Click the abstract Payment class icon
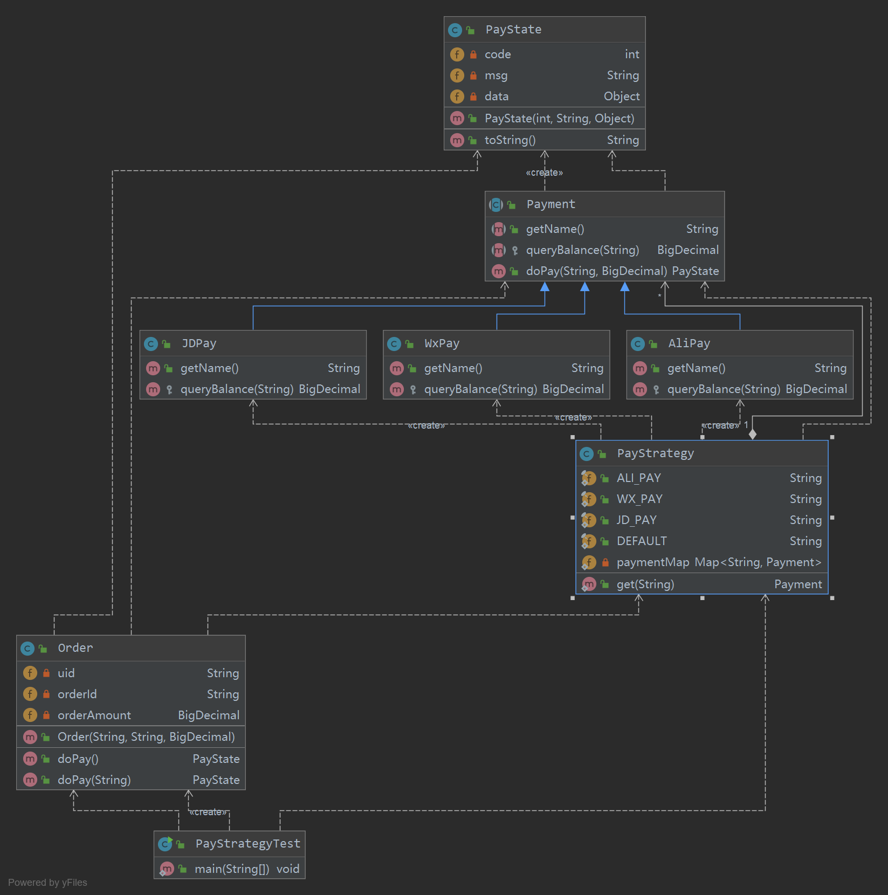 (x=496, y=205)
